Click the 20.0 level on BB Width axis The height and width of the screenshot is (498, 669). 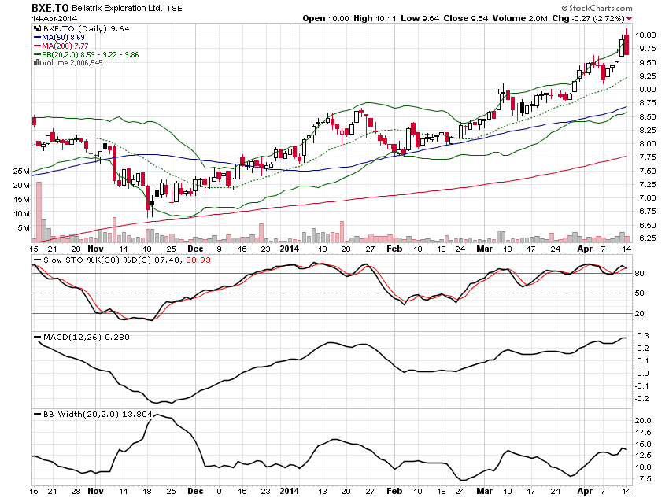tap(643, 421)
